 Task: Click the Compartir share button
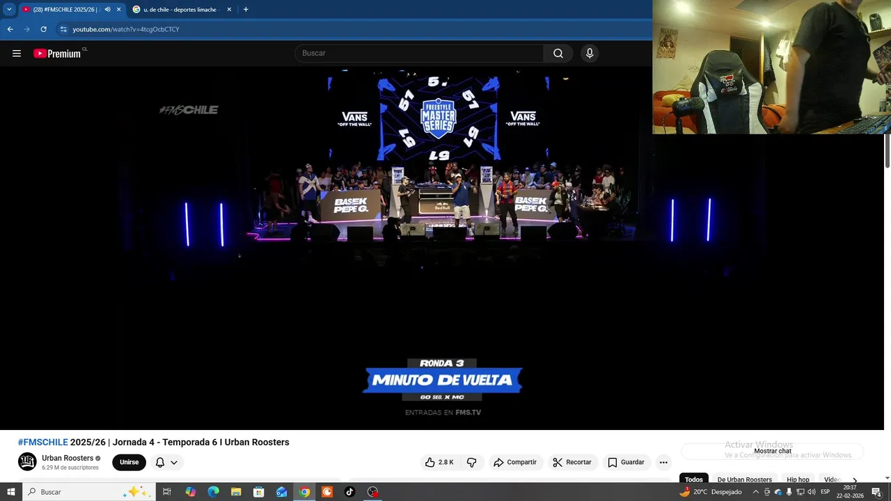tap(515, 462)
